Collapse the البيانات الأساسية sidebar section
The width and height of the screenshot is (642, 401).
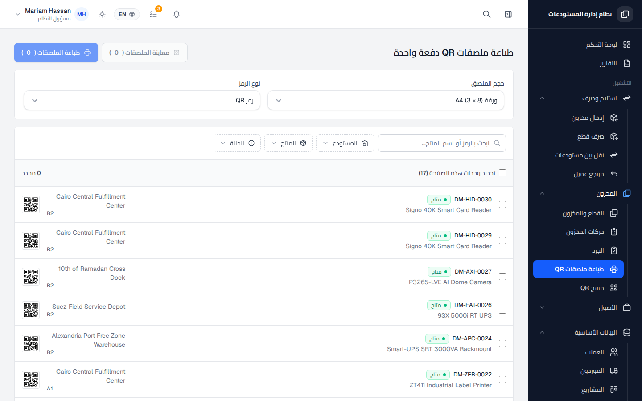click(x=584, y=332)
